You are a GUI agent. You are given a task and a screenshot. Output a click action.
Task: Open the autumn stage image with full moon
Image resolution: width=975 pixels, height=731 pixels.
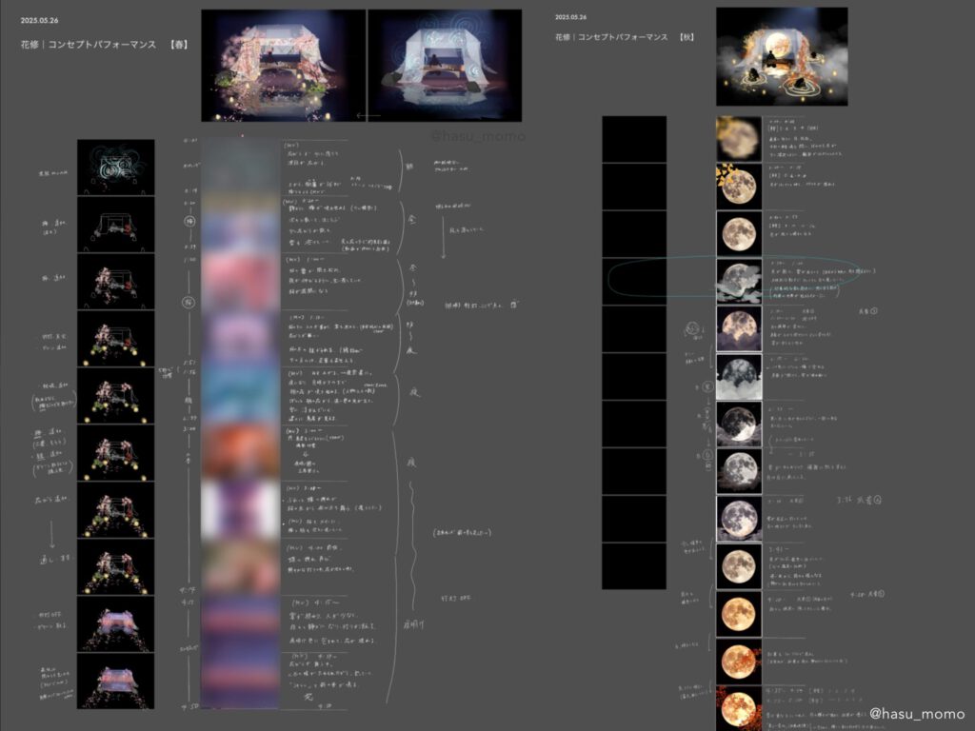tap(781, 57)
